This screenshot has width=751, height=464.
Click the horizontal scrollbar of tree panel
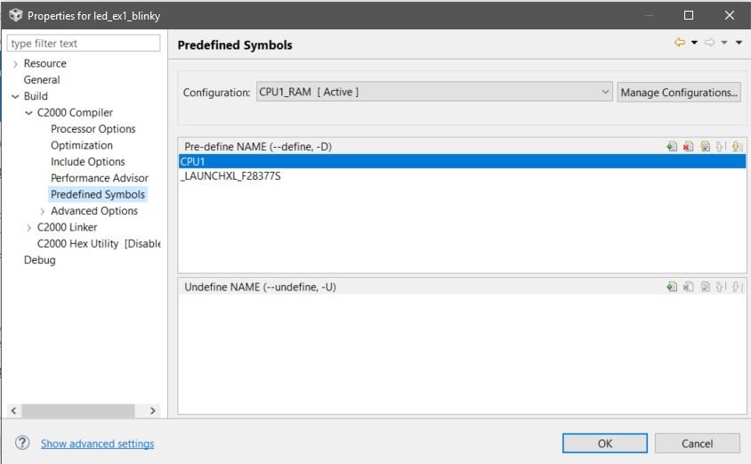point(78,411)
